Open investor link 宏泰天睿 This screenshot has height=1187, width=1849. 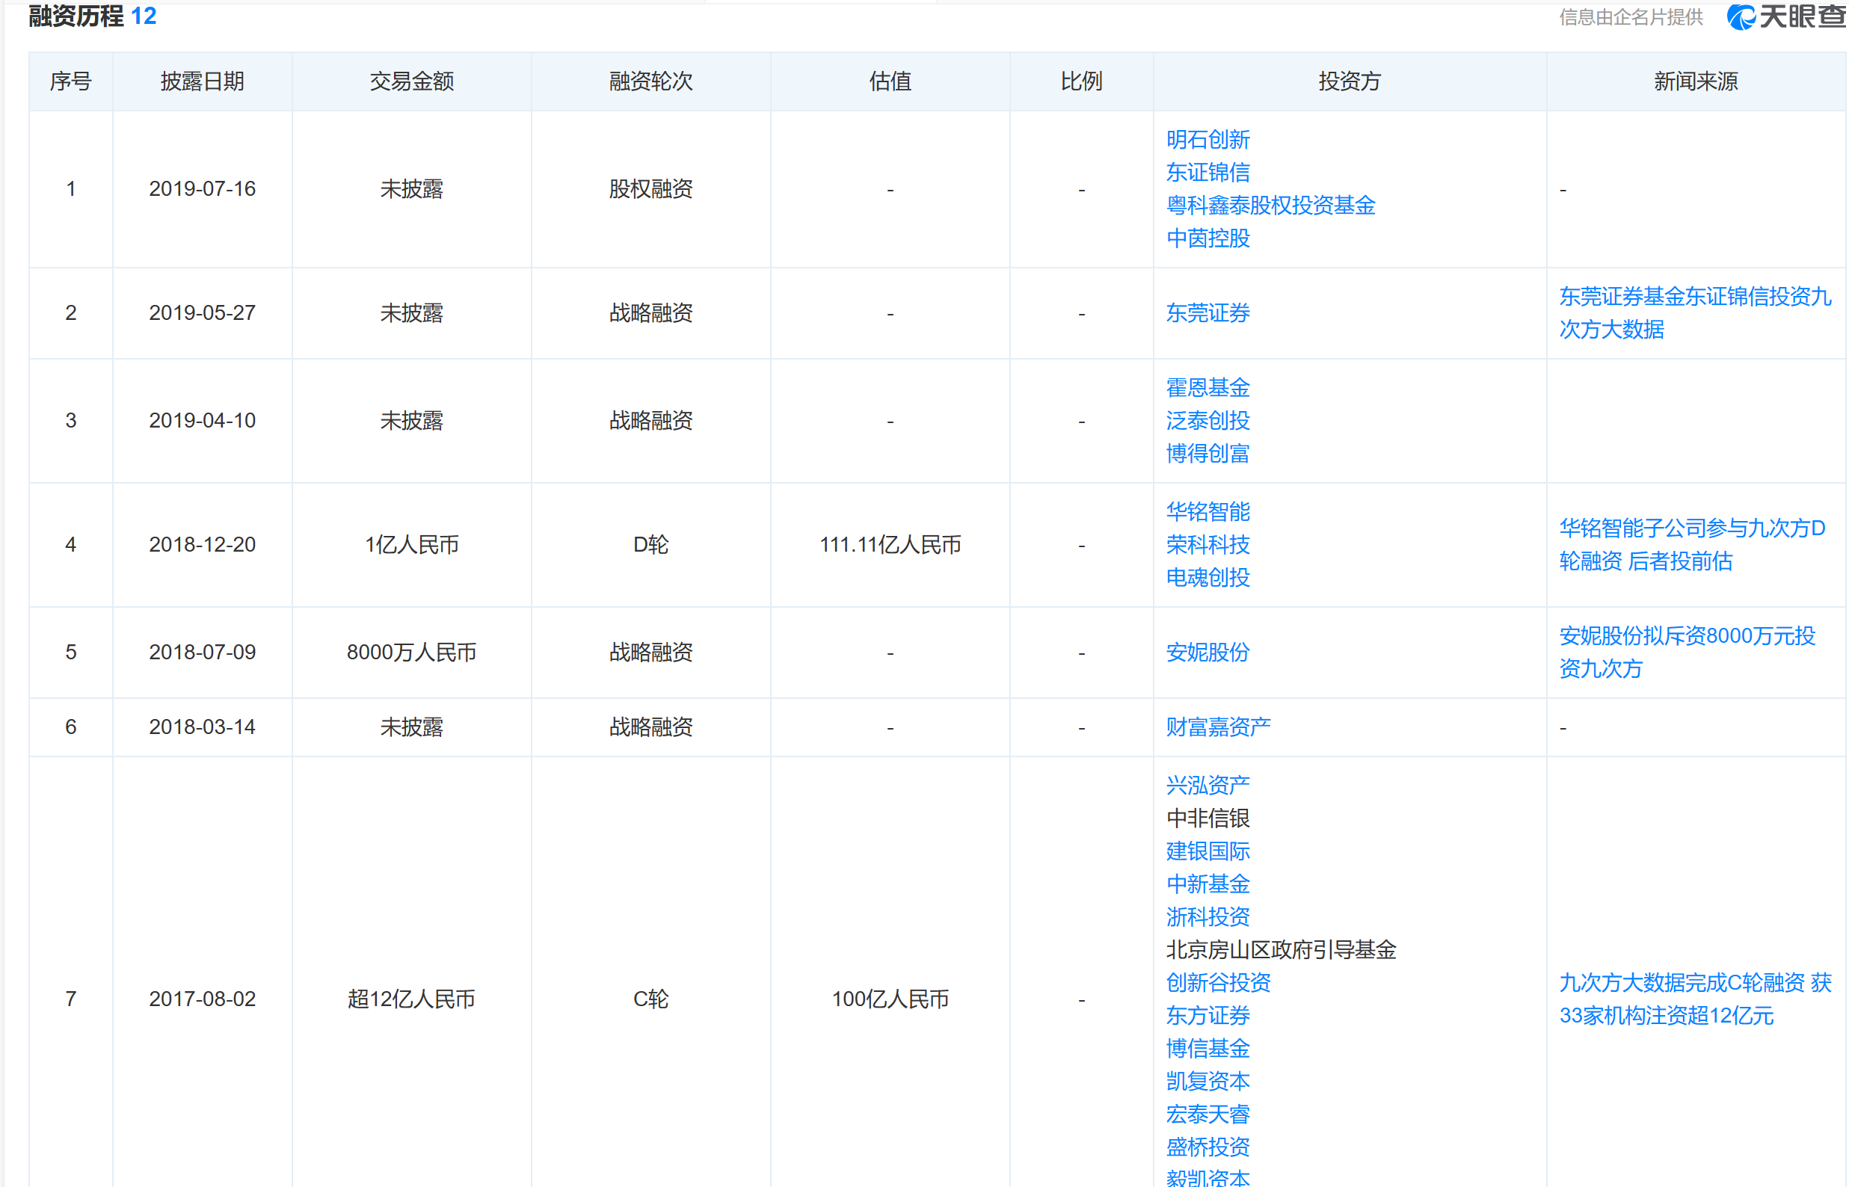[x=1207, y=1115]
